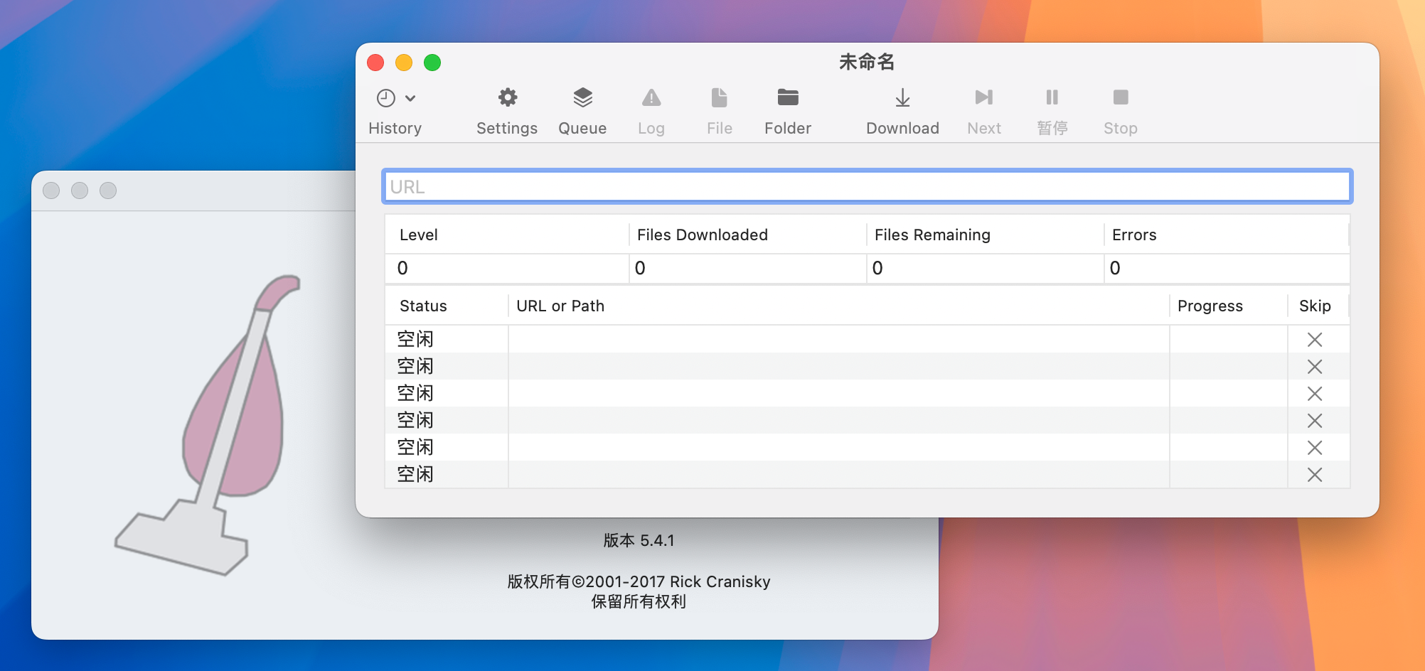Minimize the 未命名 window with yellow button
1425x671 pixels.
click(x=404, y=63)
